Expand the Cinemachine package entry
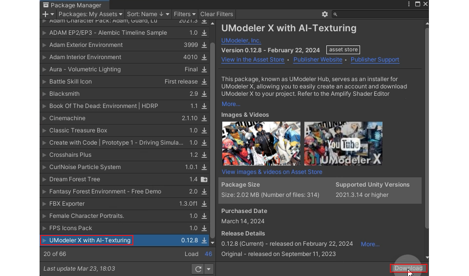This screenshot has width=469, height=276. click(x=44, y=118)
